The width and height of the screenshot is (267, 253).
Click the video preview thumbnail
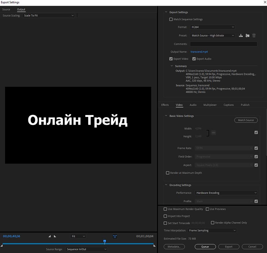tap(78, 125)
